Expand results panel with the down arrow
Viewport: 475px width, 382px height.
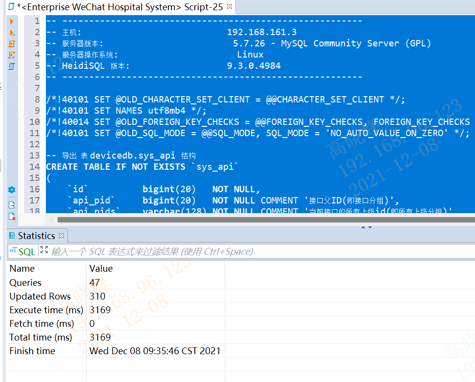coord(370,227)
